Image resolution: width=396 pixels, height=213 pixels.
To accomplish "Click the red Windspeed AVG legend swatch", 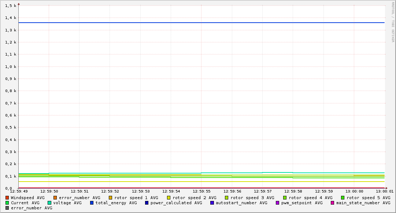I will tap(7, 198).
